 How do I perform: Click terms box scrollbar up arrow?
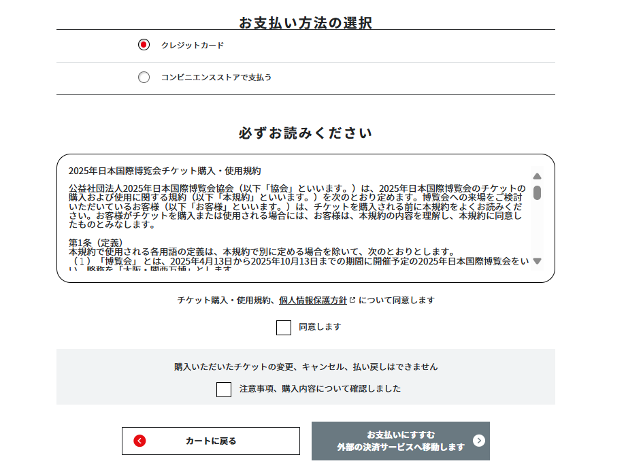coord(537,176)
